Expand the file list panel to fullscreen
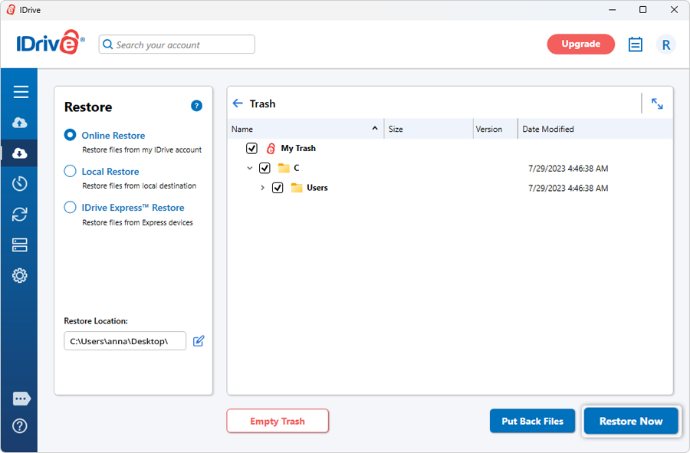This screenshot has height=453, width=690. [x=657, y=103]
